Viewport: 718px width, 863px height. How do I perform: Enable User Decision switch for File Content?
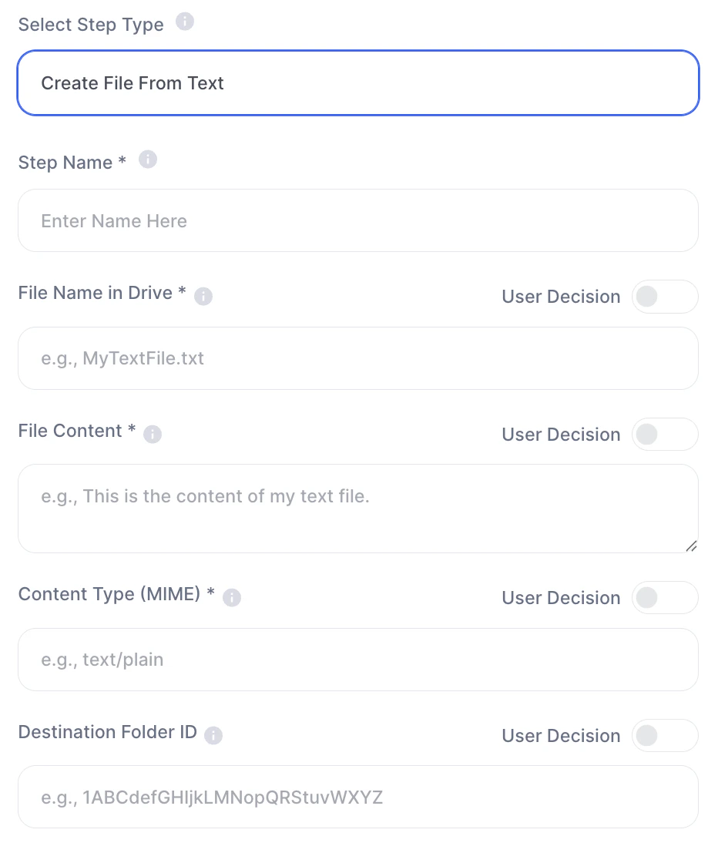(664, 435)
